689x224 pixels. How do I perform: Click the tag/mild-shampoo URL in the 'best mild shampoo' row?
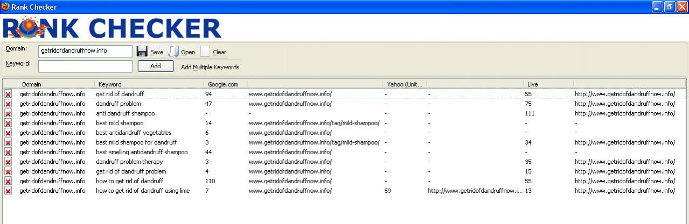pos(314,123)
